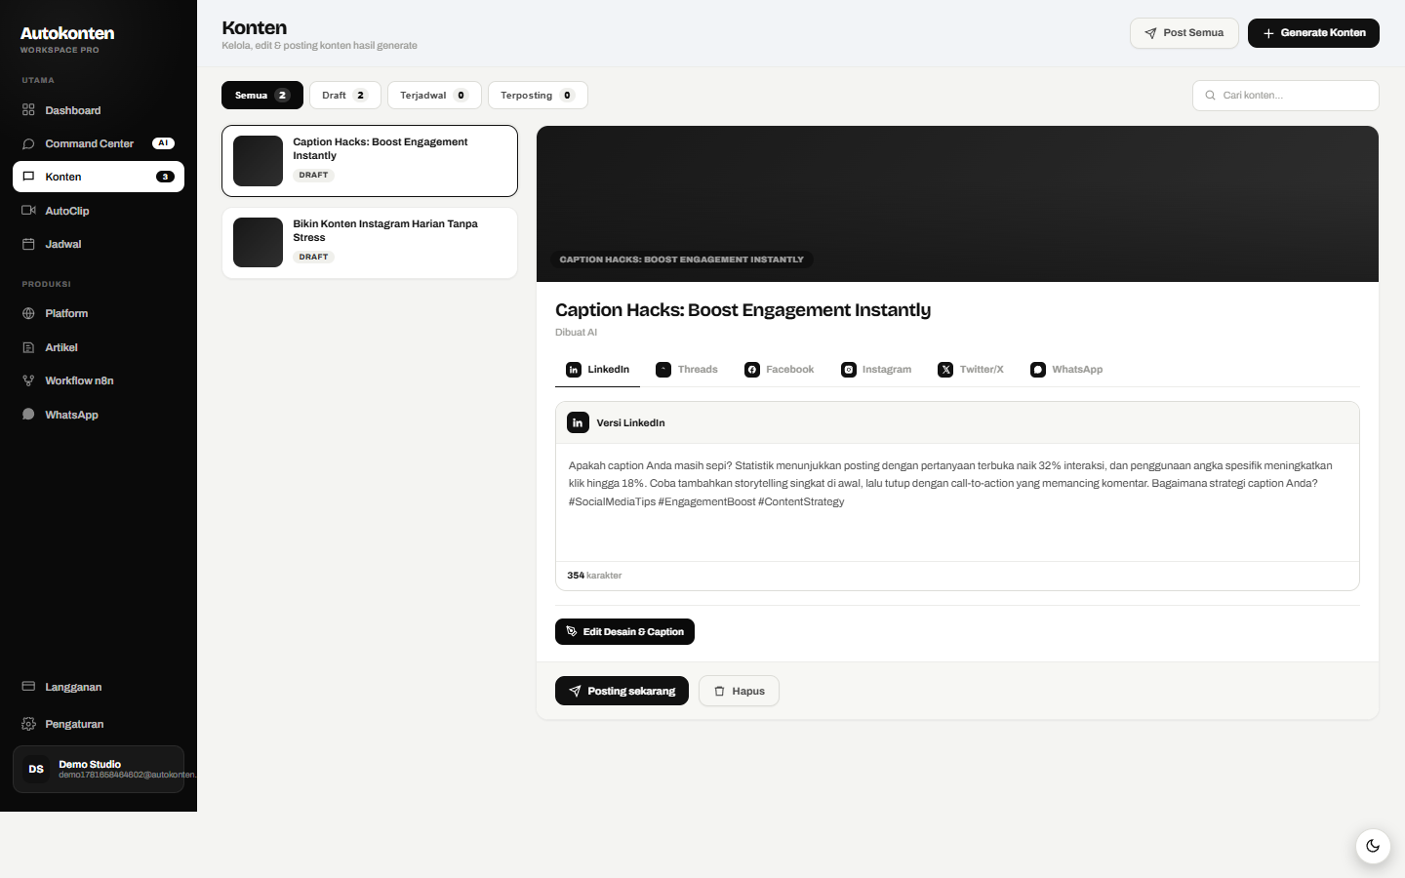Image resolution: width=1405 pixels, height=878 pixels.
Task: Click the Caption Hacks card thumbnail
Action: pyautogui.click(x=258, y=161)
